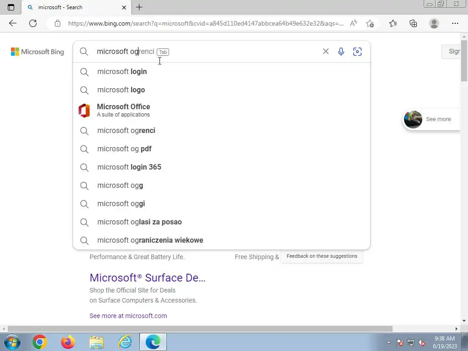Click the bing.com address bar URL
Image resolution: width=468 pixels, height=351 pixels.
tap(206, 23)
